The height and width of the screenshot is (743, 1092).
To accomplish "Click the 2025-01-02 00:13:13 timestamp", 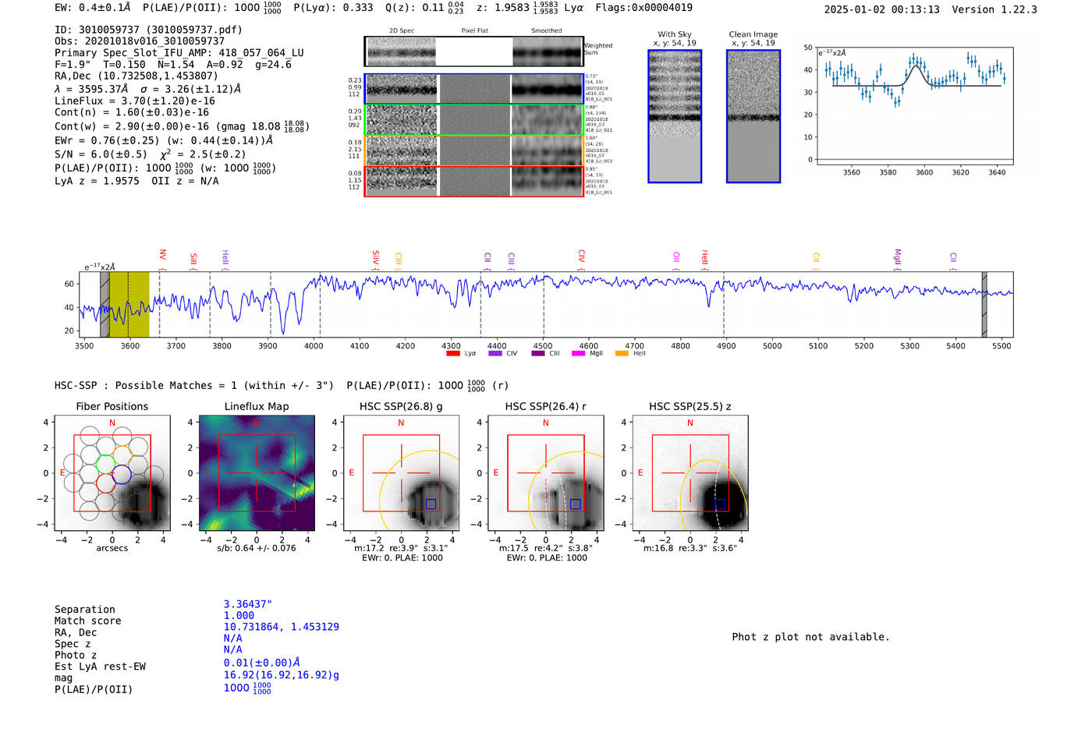I will pos(882,9).
